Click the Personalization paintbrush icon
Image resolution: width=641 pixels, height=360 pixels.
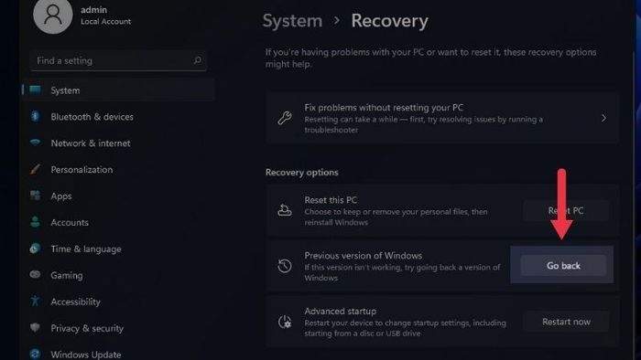(x=35, y=169)
